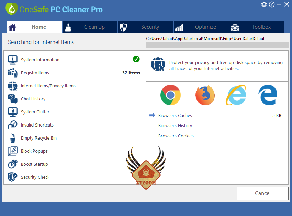
Task: Open the settings gear icon
Action: pos(264,4)
